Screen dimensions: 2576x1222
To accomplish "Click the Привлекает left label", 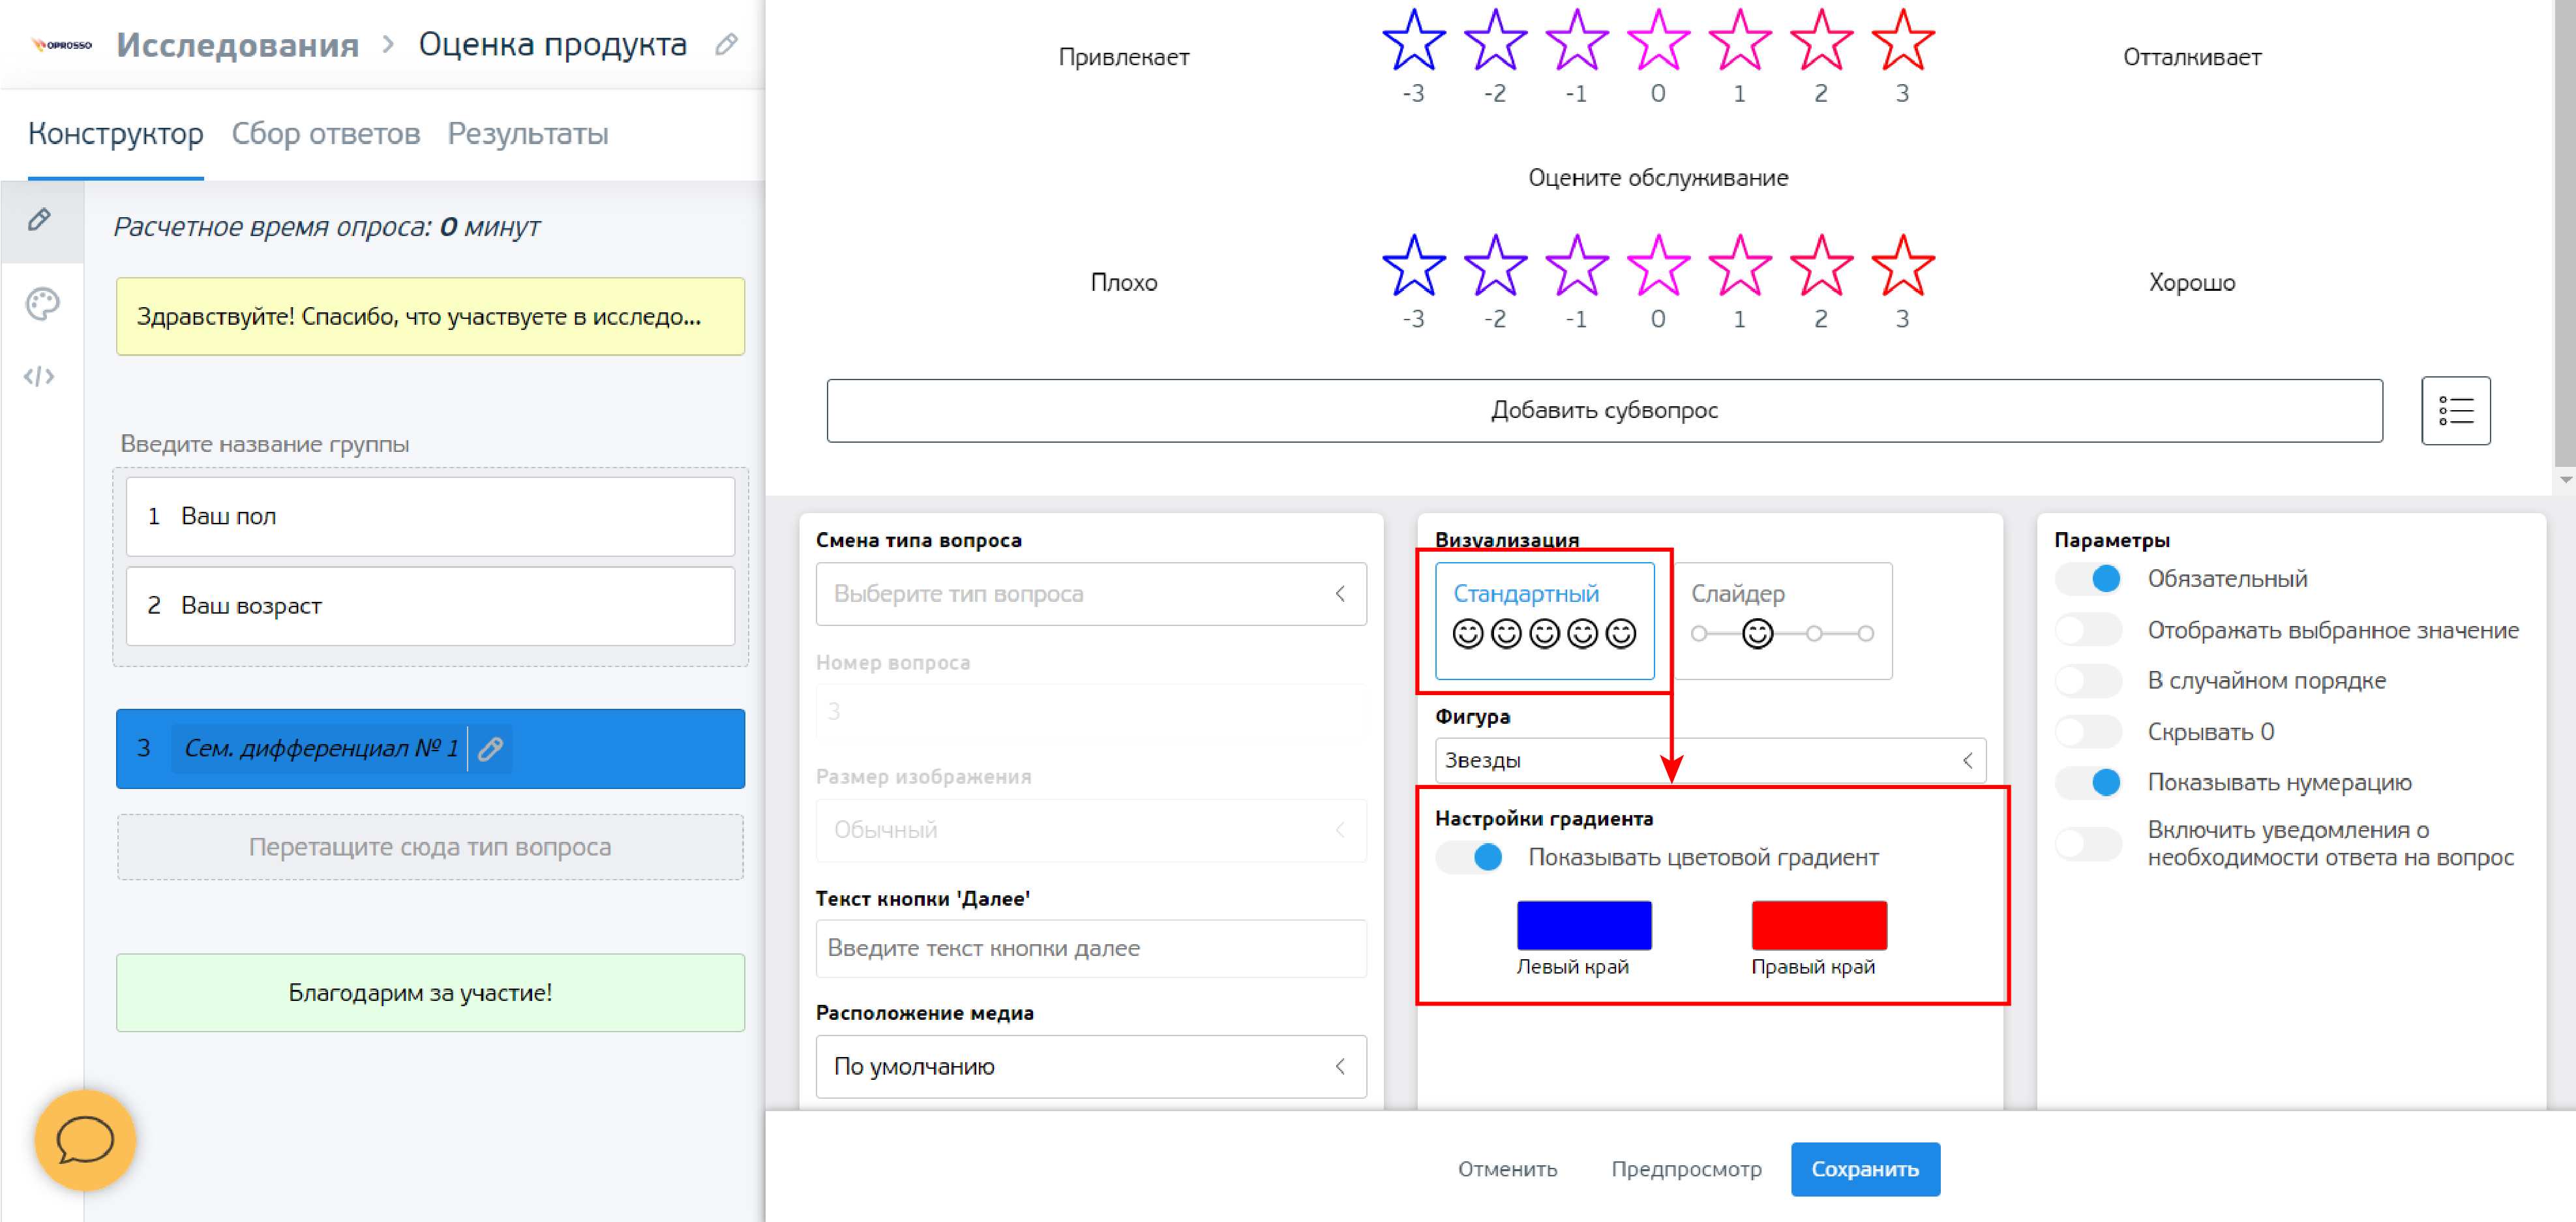I will pos(1123,58).
